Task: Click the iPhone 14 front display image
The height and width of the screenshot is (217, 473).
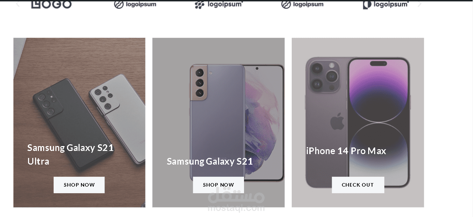Action: (x=379, y=123)
